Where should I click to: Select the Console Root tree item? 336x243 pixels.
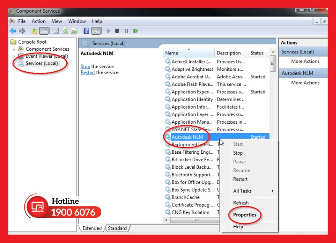click(32, 41)
